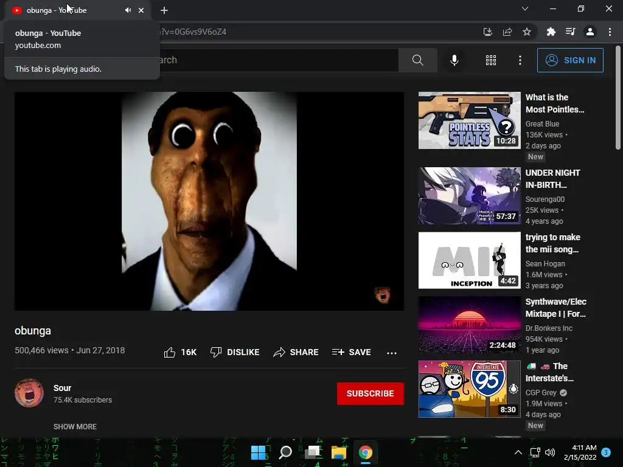This screenshot has width=623, height=467.
Task: Open Task View on the taskbar
Action: point(312,452)
